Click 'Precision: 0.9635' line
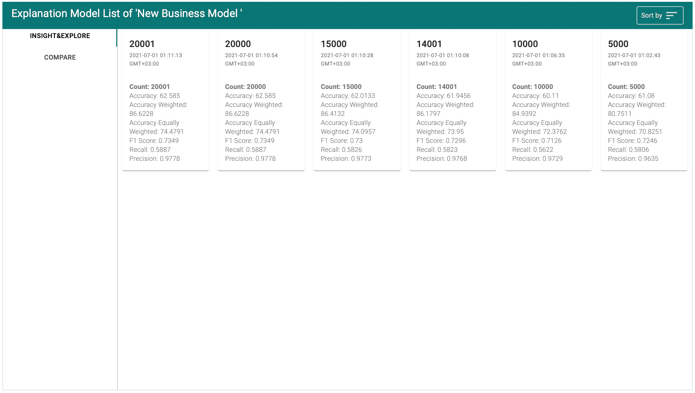 coord(633,159)
